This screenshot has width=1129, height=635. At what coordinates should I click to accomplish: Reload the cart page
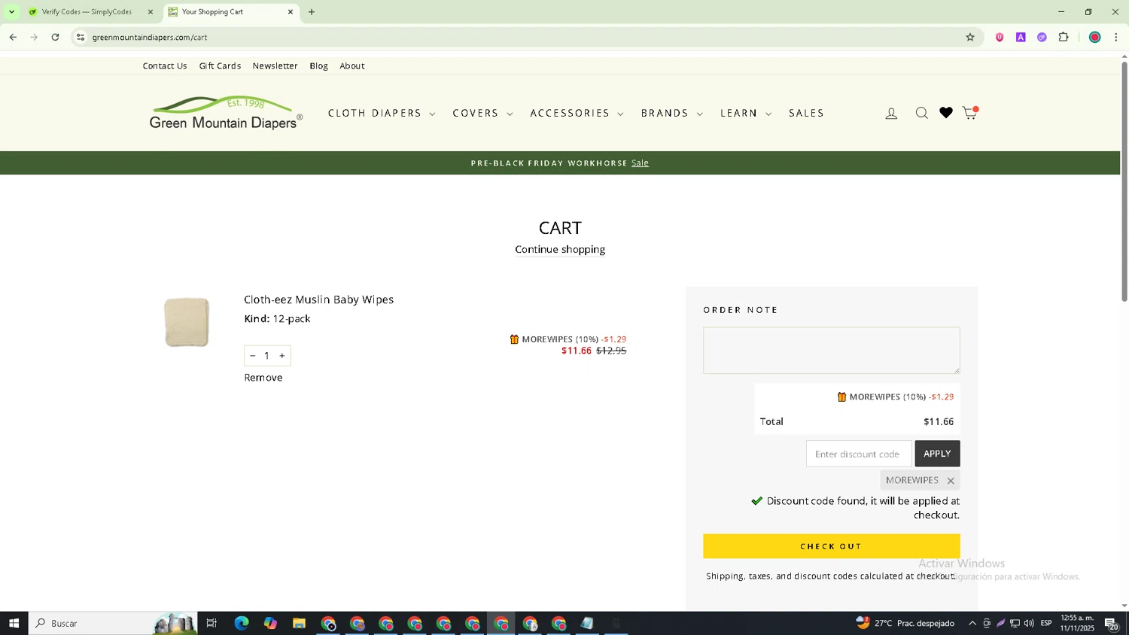point(55,37)
